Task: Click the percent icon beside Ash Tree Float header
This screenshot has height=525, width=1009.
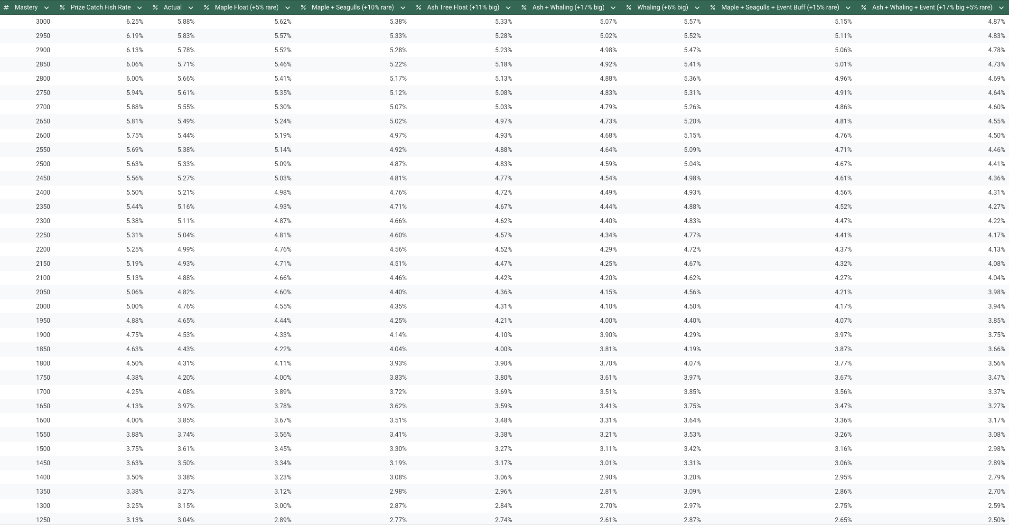Action: point(419,8)
